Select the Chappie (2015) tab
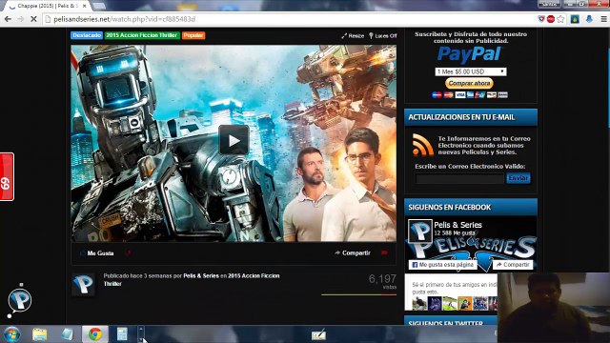This screenshot has height=343, width=610. click(48, 7)
